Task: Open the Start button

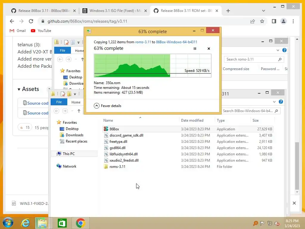Action: point(8,223)
